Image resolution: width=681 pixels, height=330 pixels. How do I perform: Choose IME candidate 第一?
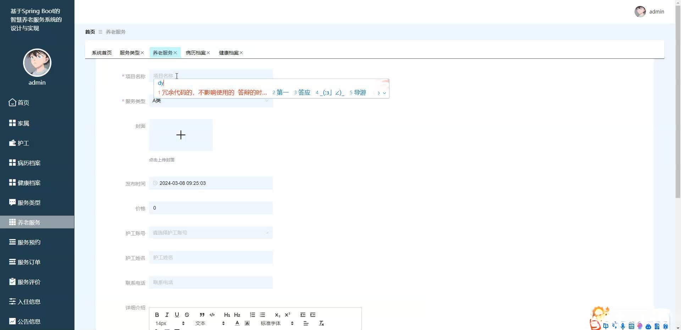pyautogui.click(x=281, y=92)
